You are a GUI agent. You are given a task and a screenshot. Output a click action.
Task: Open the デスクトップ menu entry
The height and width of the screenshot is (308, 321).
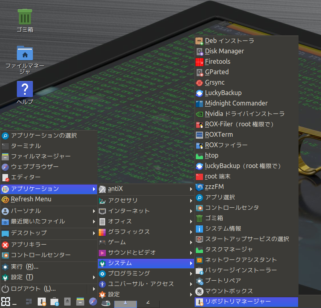49,233
